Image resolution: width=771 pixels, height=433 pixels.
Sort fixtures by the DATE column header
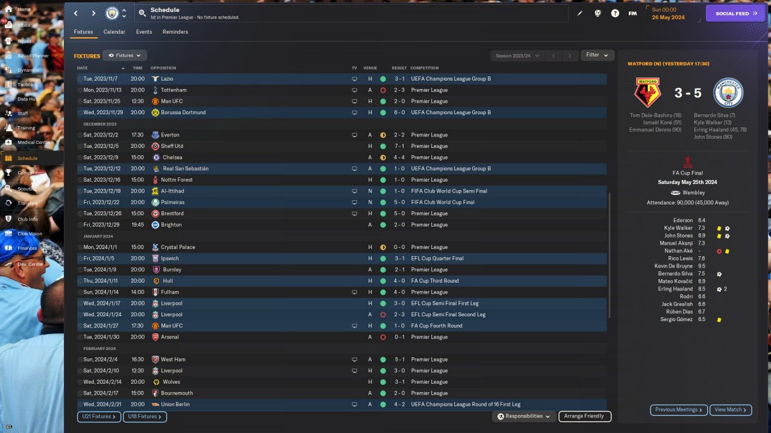(83, 68)
